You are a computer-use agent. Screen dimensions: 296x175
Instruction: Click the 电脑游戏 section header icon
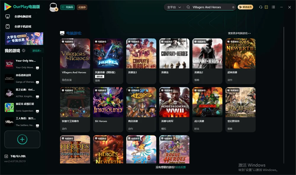pos(62,33)
